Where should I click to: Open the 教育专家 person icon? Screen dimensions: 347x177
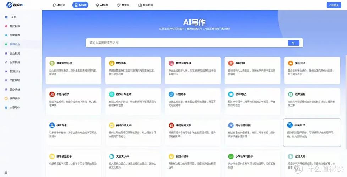tap(52, 125)
